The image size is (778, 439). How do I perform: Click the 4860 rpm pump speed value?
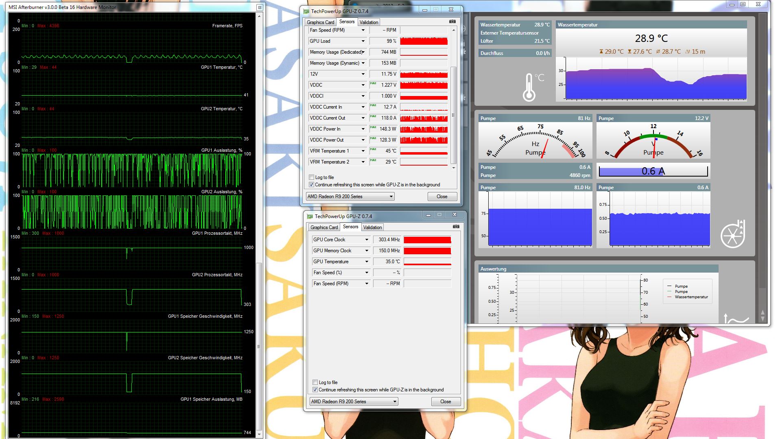(580, 175)
